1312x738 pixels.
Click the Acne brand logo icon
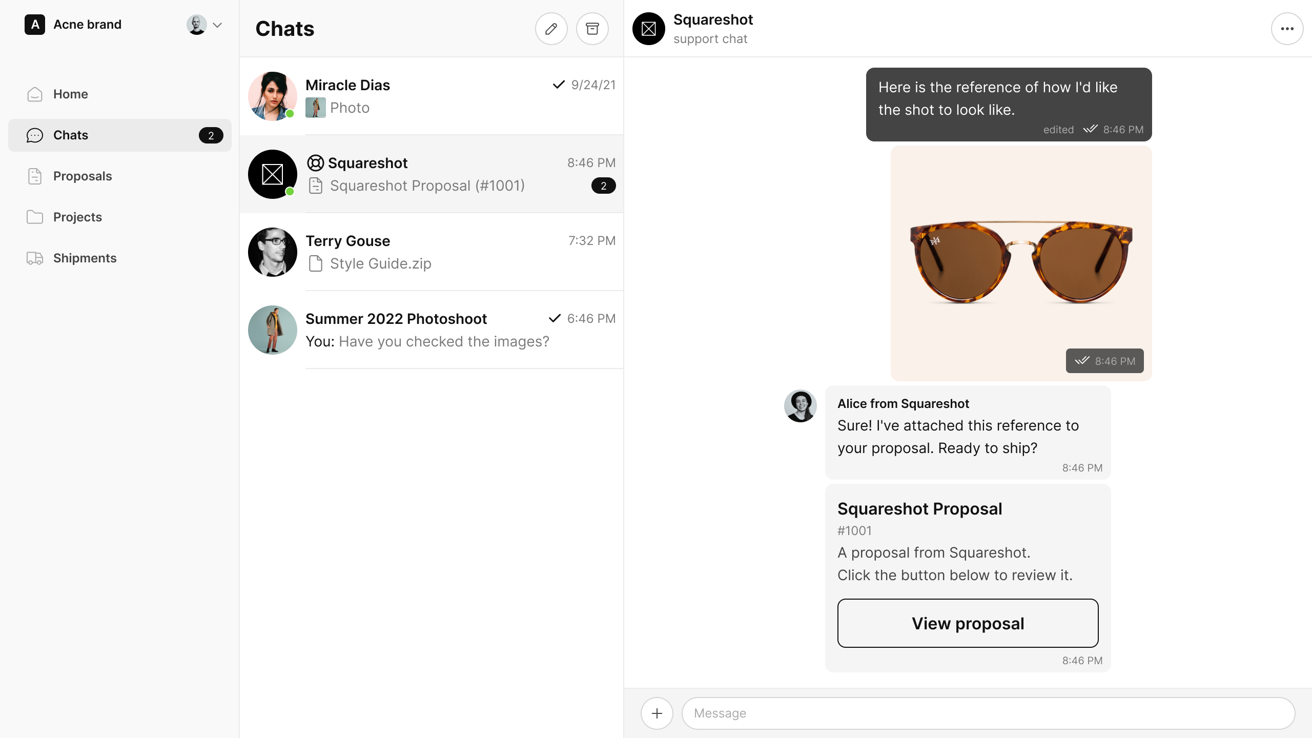[35, 25]
